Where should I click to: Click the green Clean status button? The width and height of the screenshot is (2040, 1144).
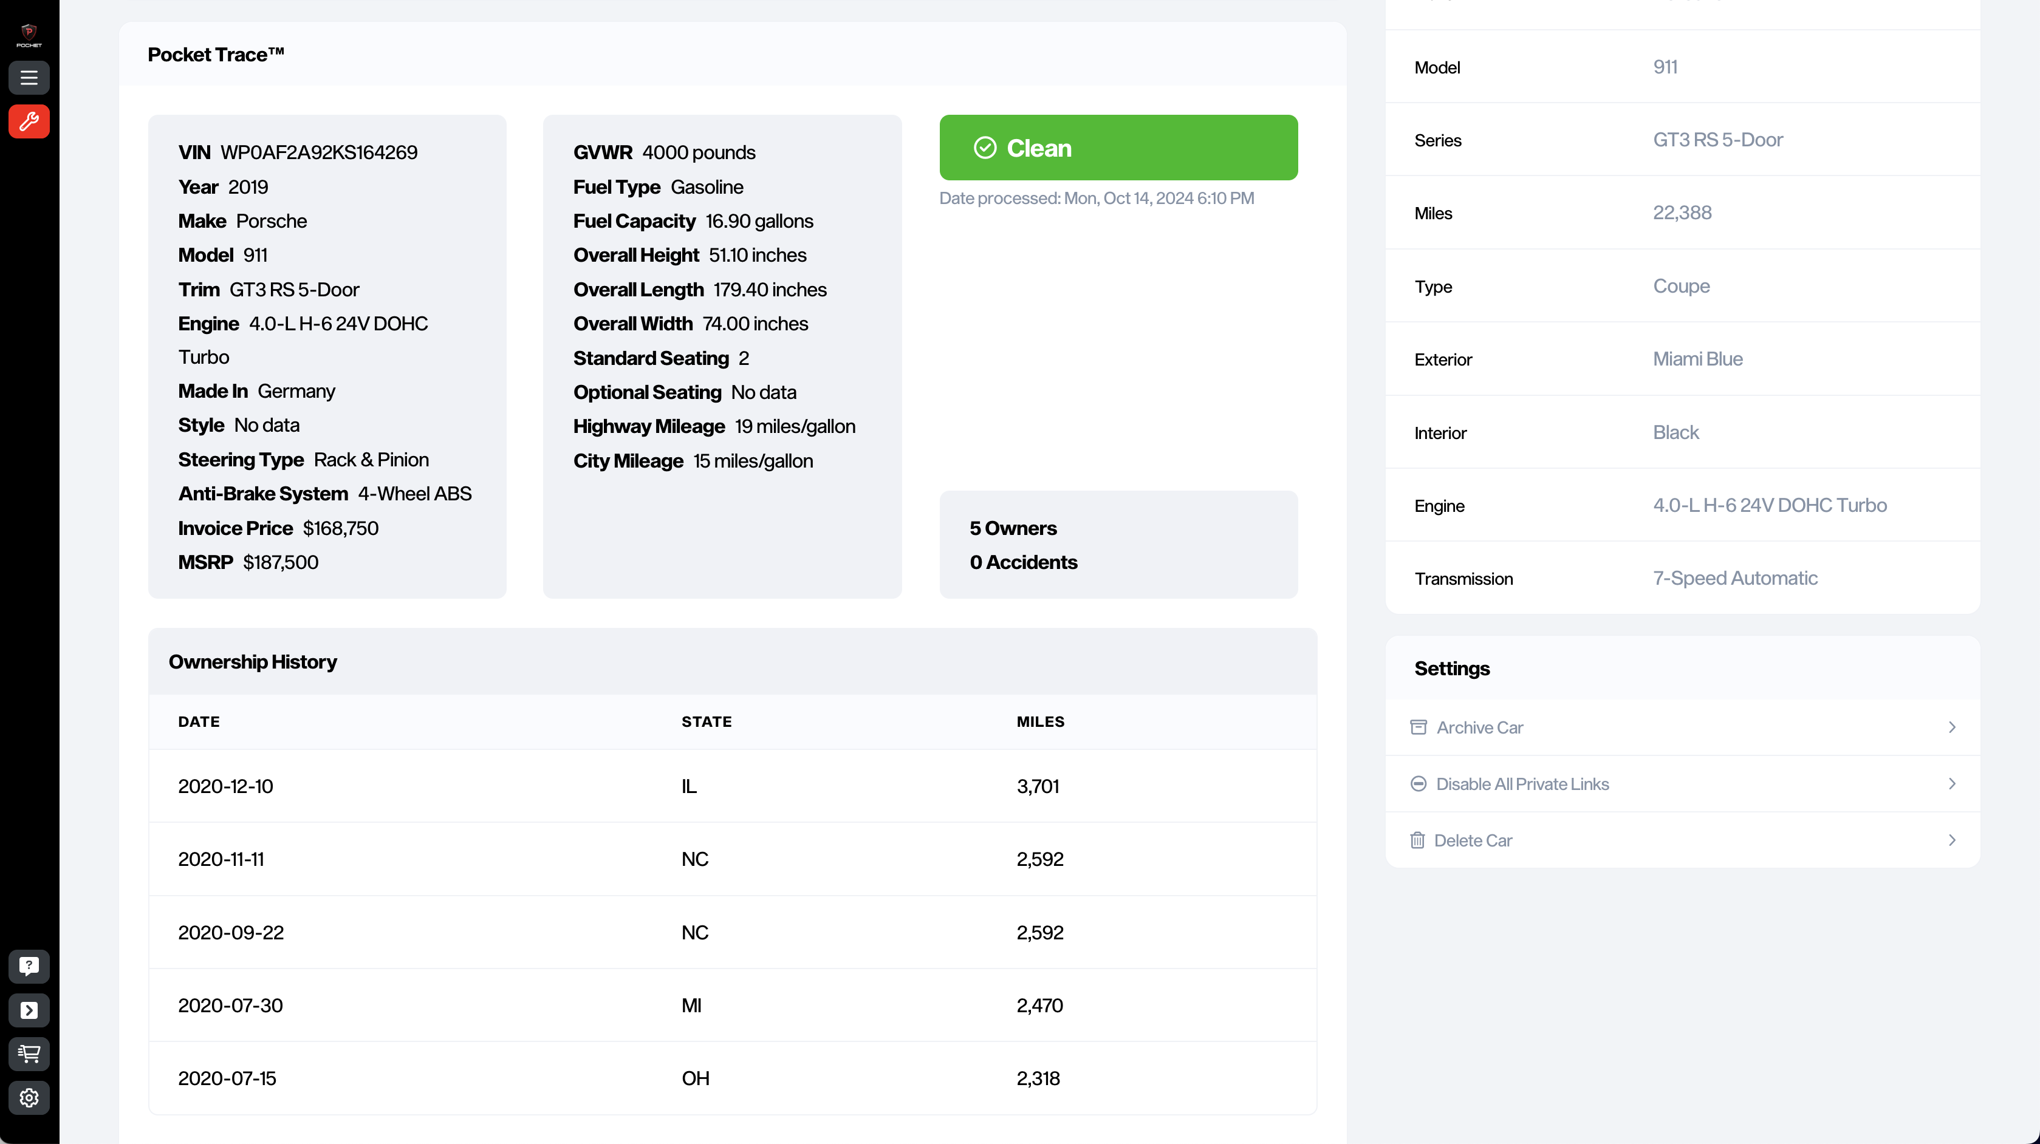pos(1118,148)
